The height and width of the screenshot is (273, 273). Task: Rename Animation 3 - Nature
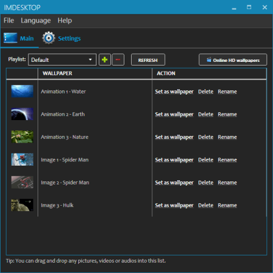click(x=227, y=137)
